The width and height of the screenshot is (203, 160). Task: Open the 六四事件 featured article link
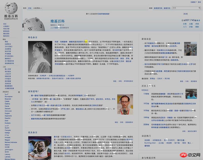point(71,75)
